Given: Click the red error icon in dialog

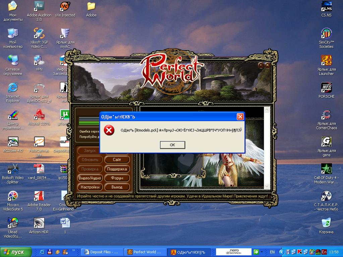Looking at the screenshot, I should point(109,130).
